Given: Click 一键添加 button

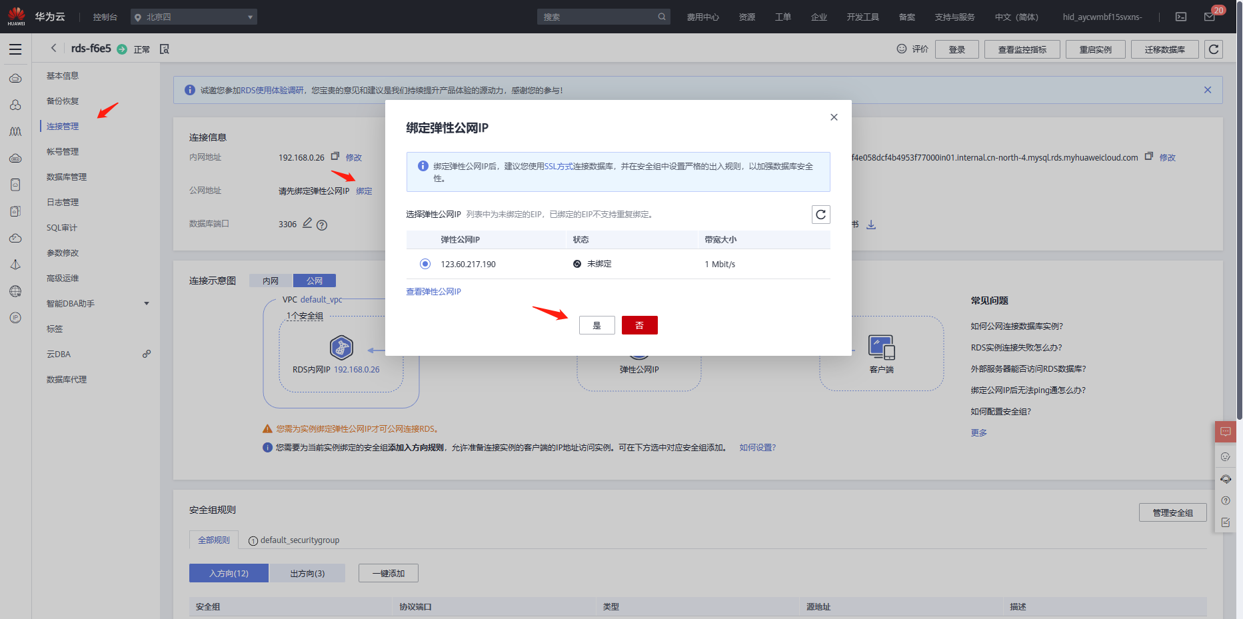Looking at the screenshot, I should click(x=389, y=573).
